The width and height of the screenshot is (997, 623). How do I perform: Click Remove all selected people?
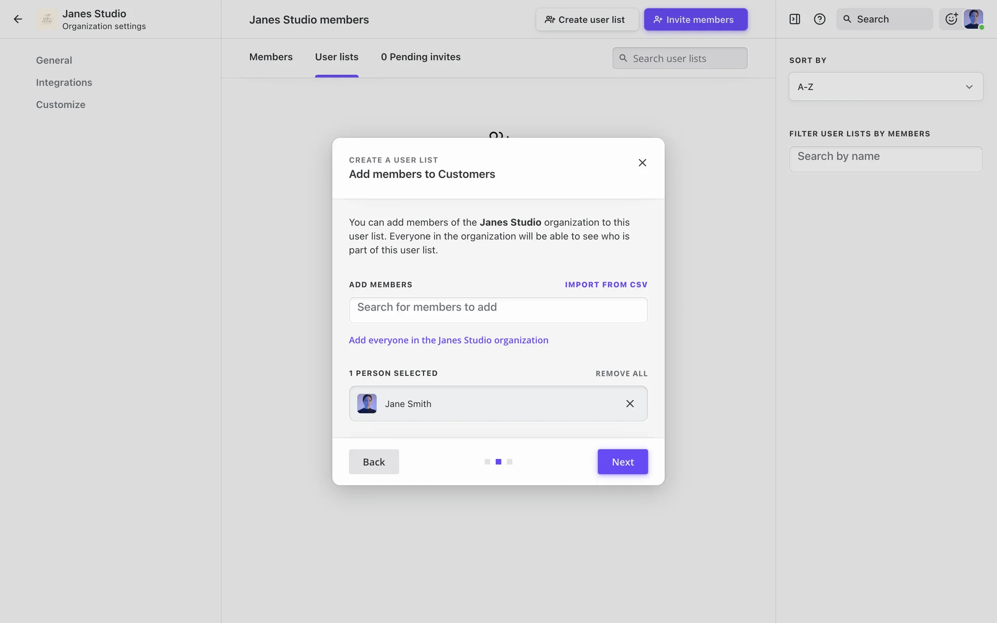(x=621, y=373)
